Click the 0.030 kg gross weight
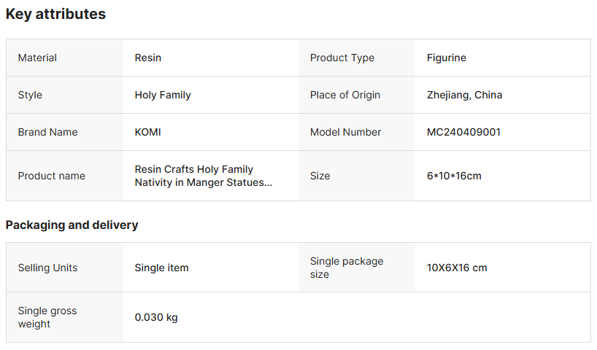The image size is (597, 350). (156, 317)
